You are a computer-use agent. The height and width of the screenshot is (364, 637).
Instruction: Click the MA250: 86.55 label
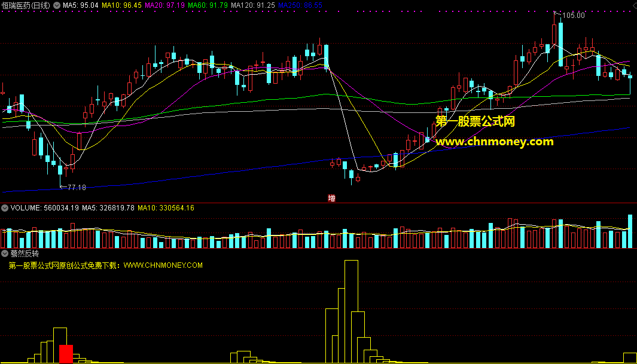300,5
